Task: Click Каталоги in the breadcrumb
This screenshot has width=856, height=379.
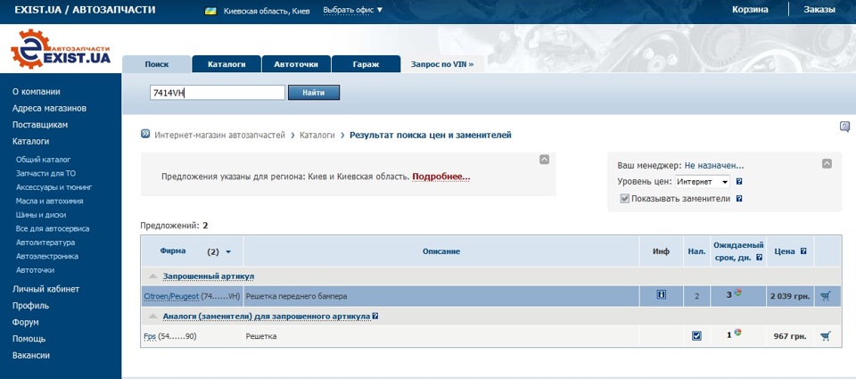Action: pos(317,135)
